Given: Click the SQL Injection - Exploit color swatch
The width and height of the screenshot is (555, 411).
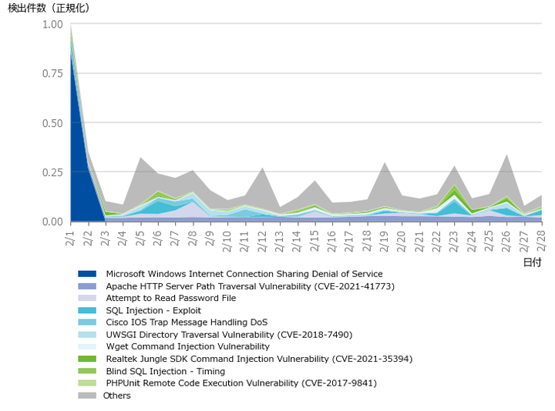Looking at the screenshot, I should pos(87,310).
